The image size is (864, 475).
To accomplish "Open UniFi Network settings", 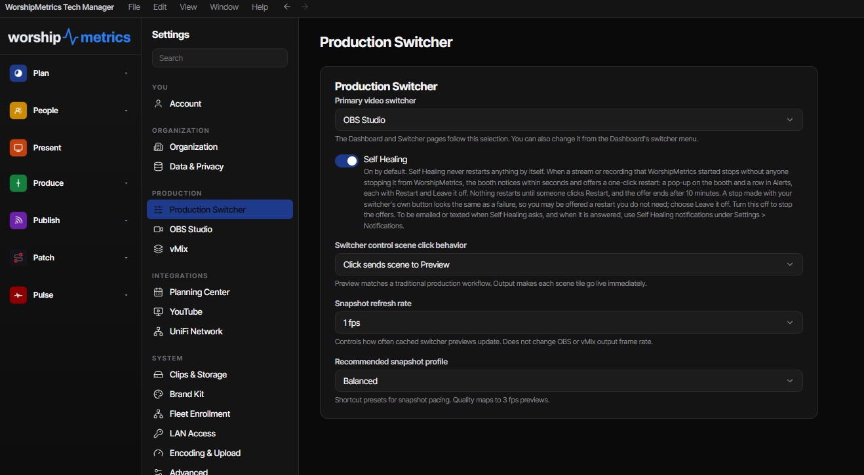I will click(220, 331).
